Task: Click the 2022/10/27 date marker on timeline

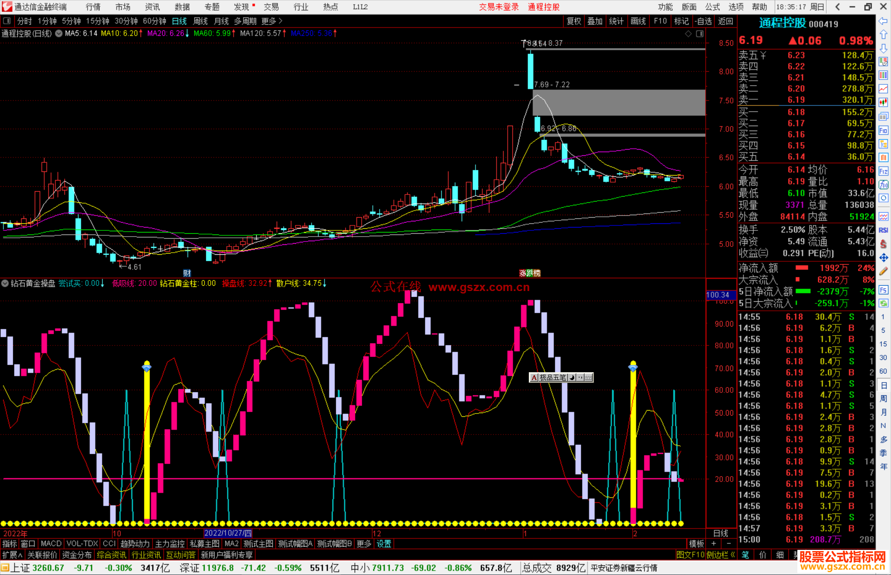Action: pos(228,533)
